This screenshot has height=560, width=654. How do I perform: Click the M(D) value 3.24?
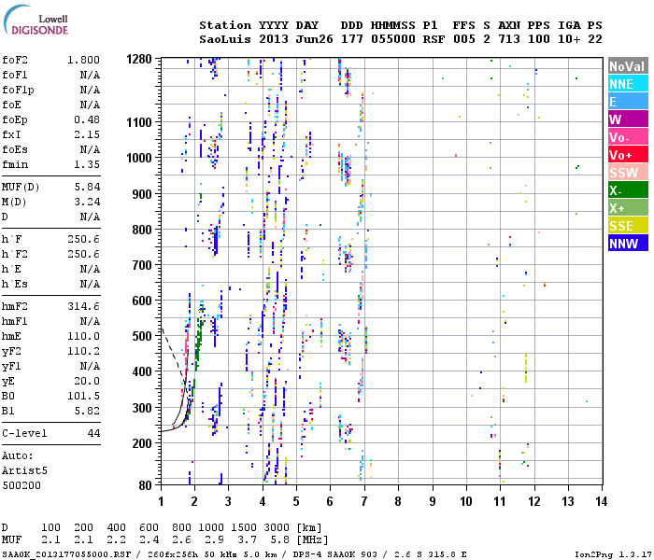[x=87, y=202]
